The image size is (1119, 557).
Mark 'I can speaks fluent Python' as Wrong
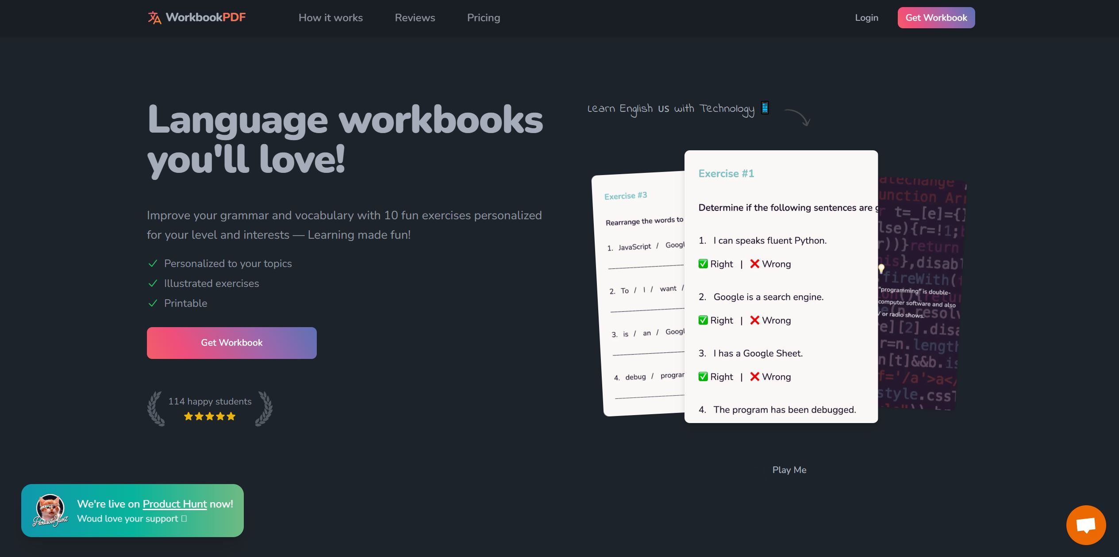tap(770, 263)
